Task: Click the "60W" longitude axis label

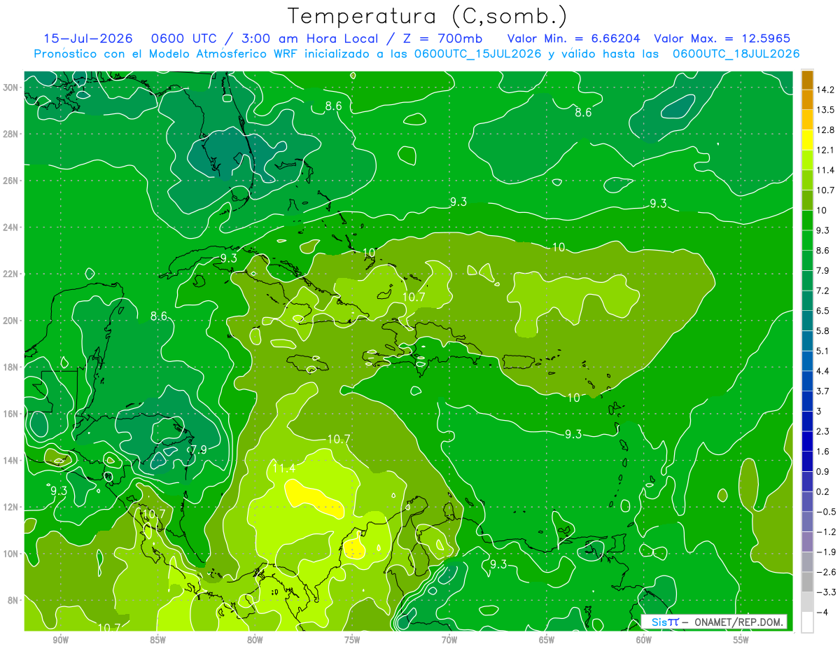Action: click(x=644, y=640)
